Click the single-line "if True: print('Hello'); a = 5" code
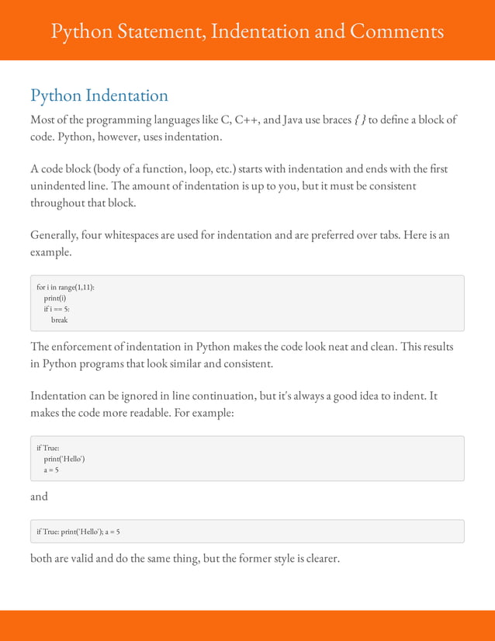Image resolution: width=495 pixels, height=641 pixels. (x=78, y=532)
